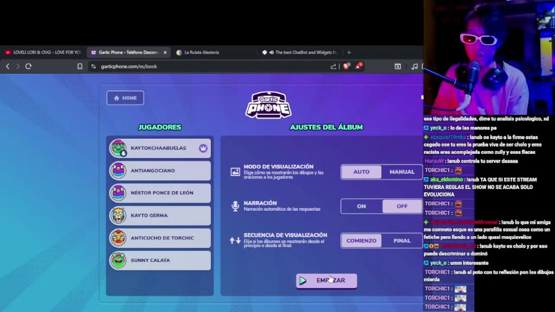Click the browser forward arrow
This screenshot has width=555, height=312.
pos(18,66)
